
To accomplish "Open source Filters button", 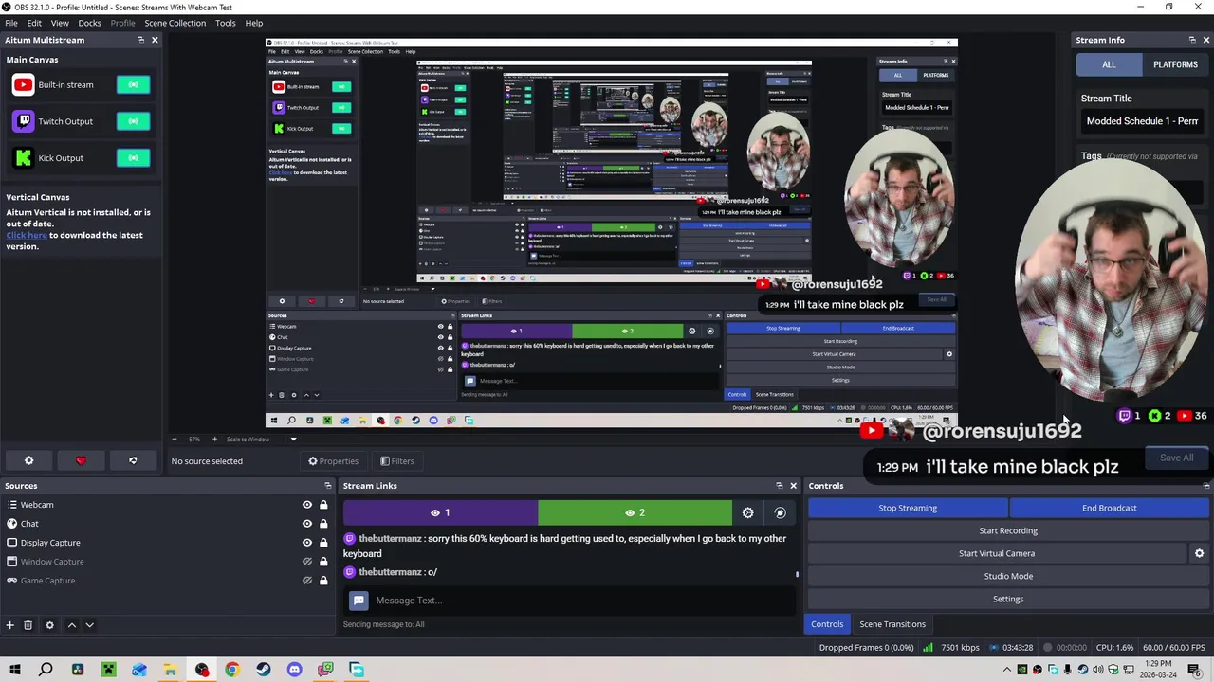I will [396, 461].
